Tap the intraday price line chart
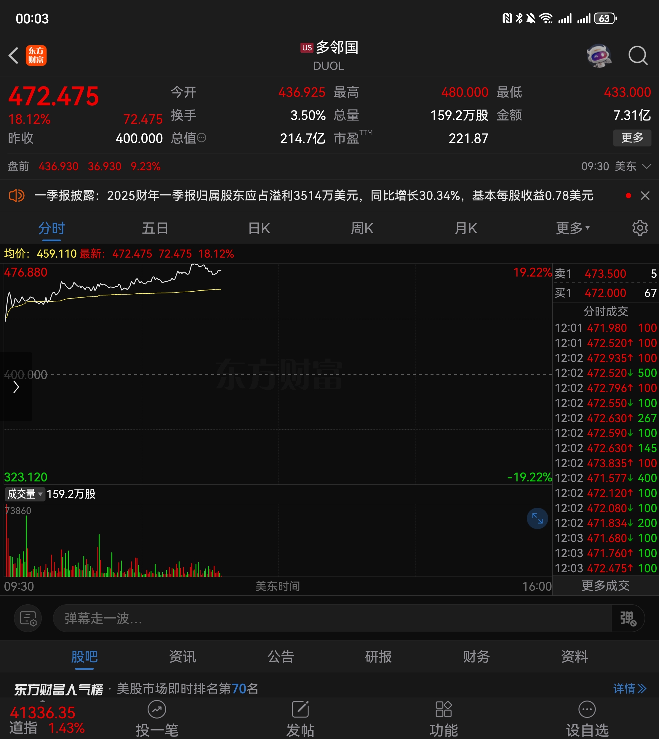This screenshot has height=739, width=659. point(277,374)
